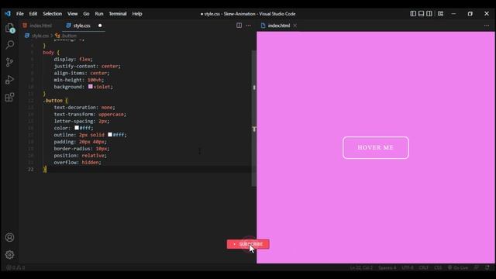Open the Accounts menu icon

(x=10, y=237)
